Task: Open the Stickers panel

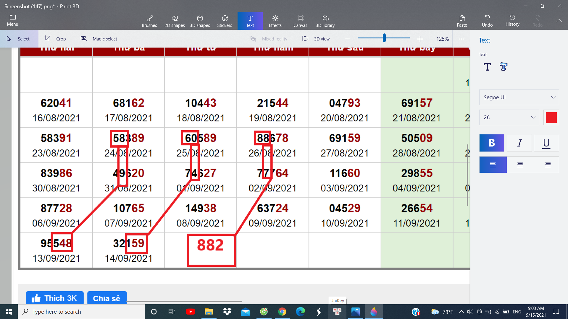Action: point(225,21)
